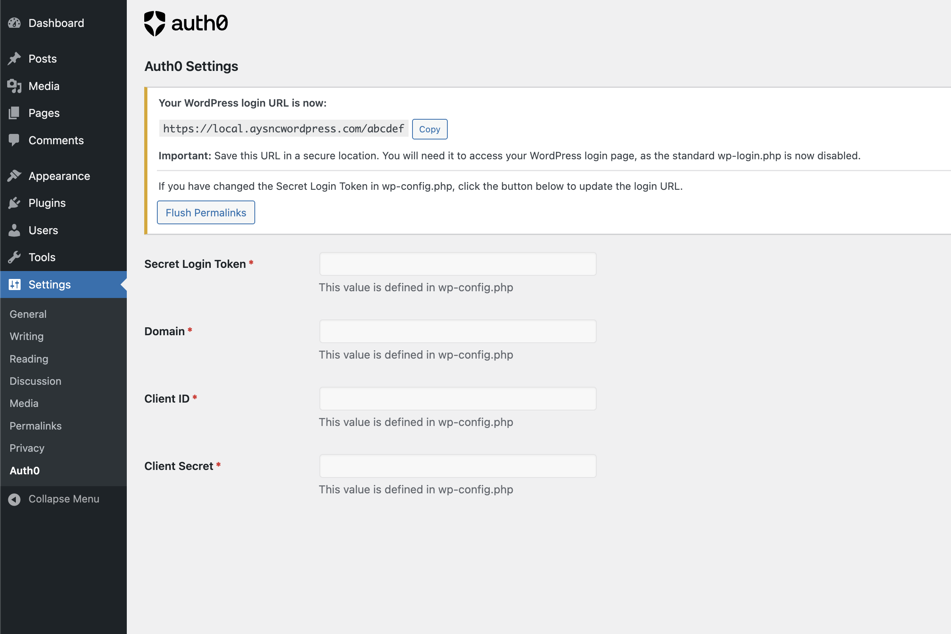
Task: Select the Users icon in sidebar
Action: [14, 230]
